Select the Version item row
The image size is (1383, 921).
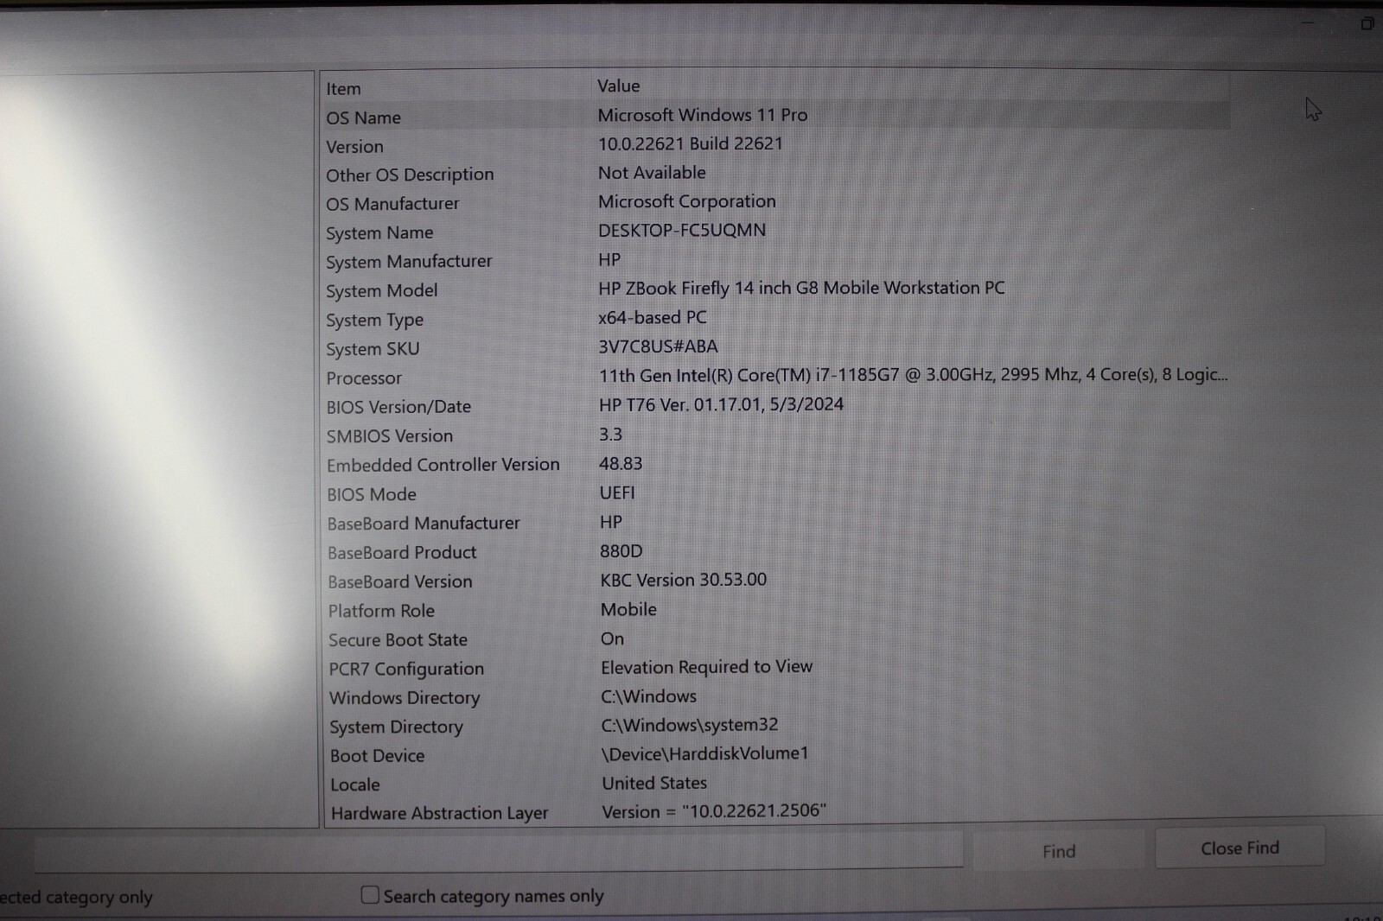point(776,145)
